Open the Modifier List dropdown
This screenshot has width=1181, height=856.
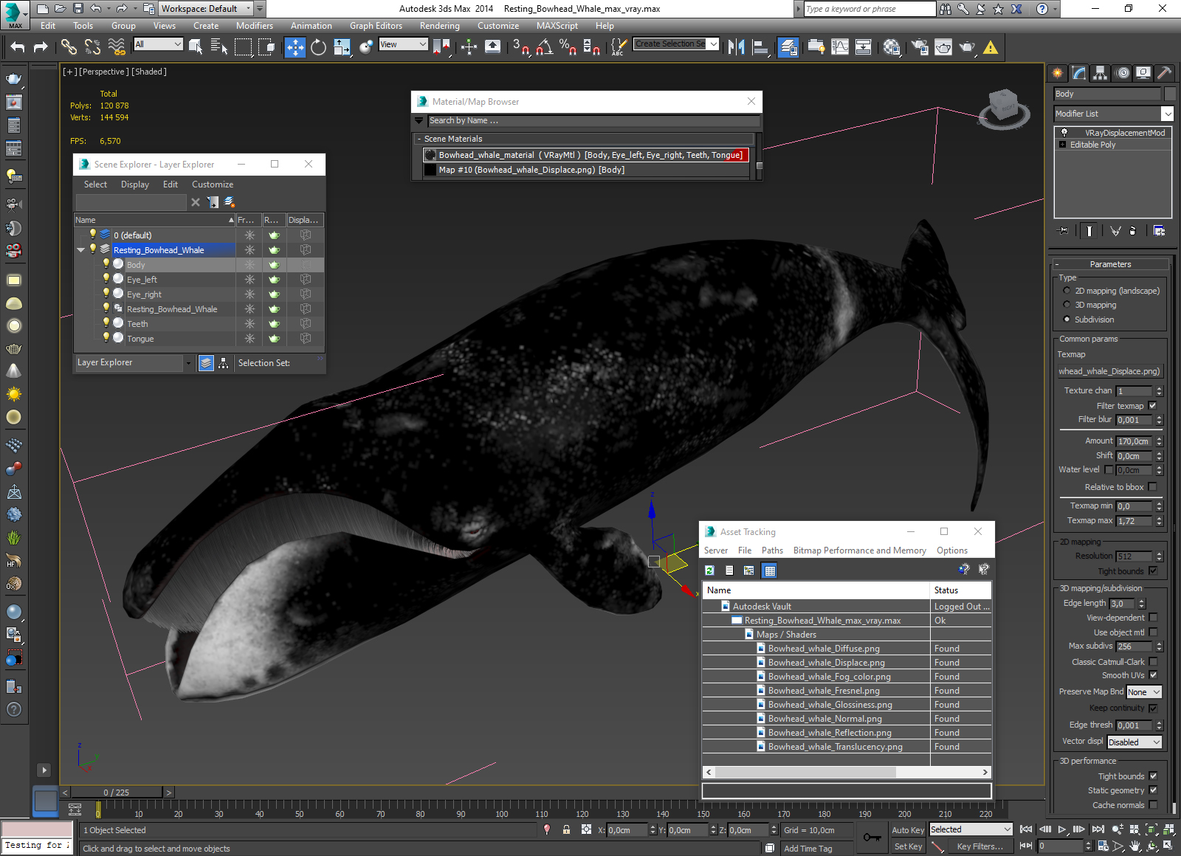(x=1114, y=114)
